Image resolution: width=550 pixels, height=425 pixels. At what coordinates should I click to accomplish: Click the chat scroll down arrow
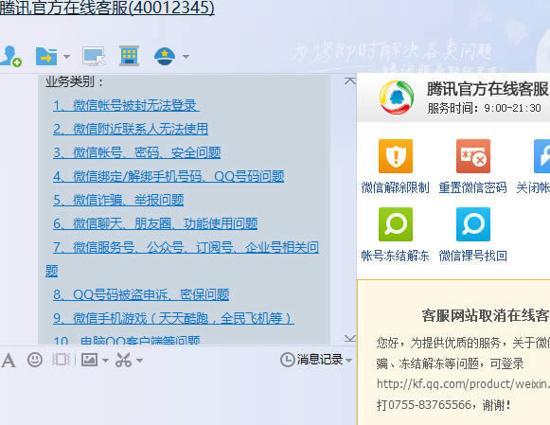pyautogui.click(x=349, y=338)
